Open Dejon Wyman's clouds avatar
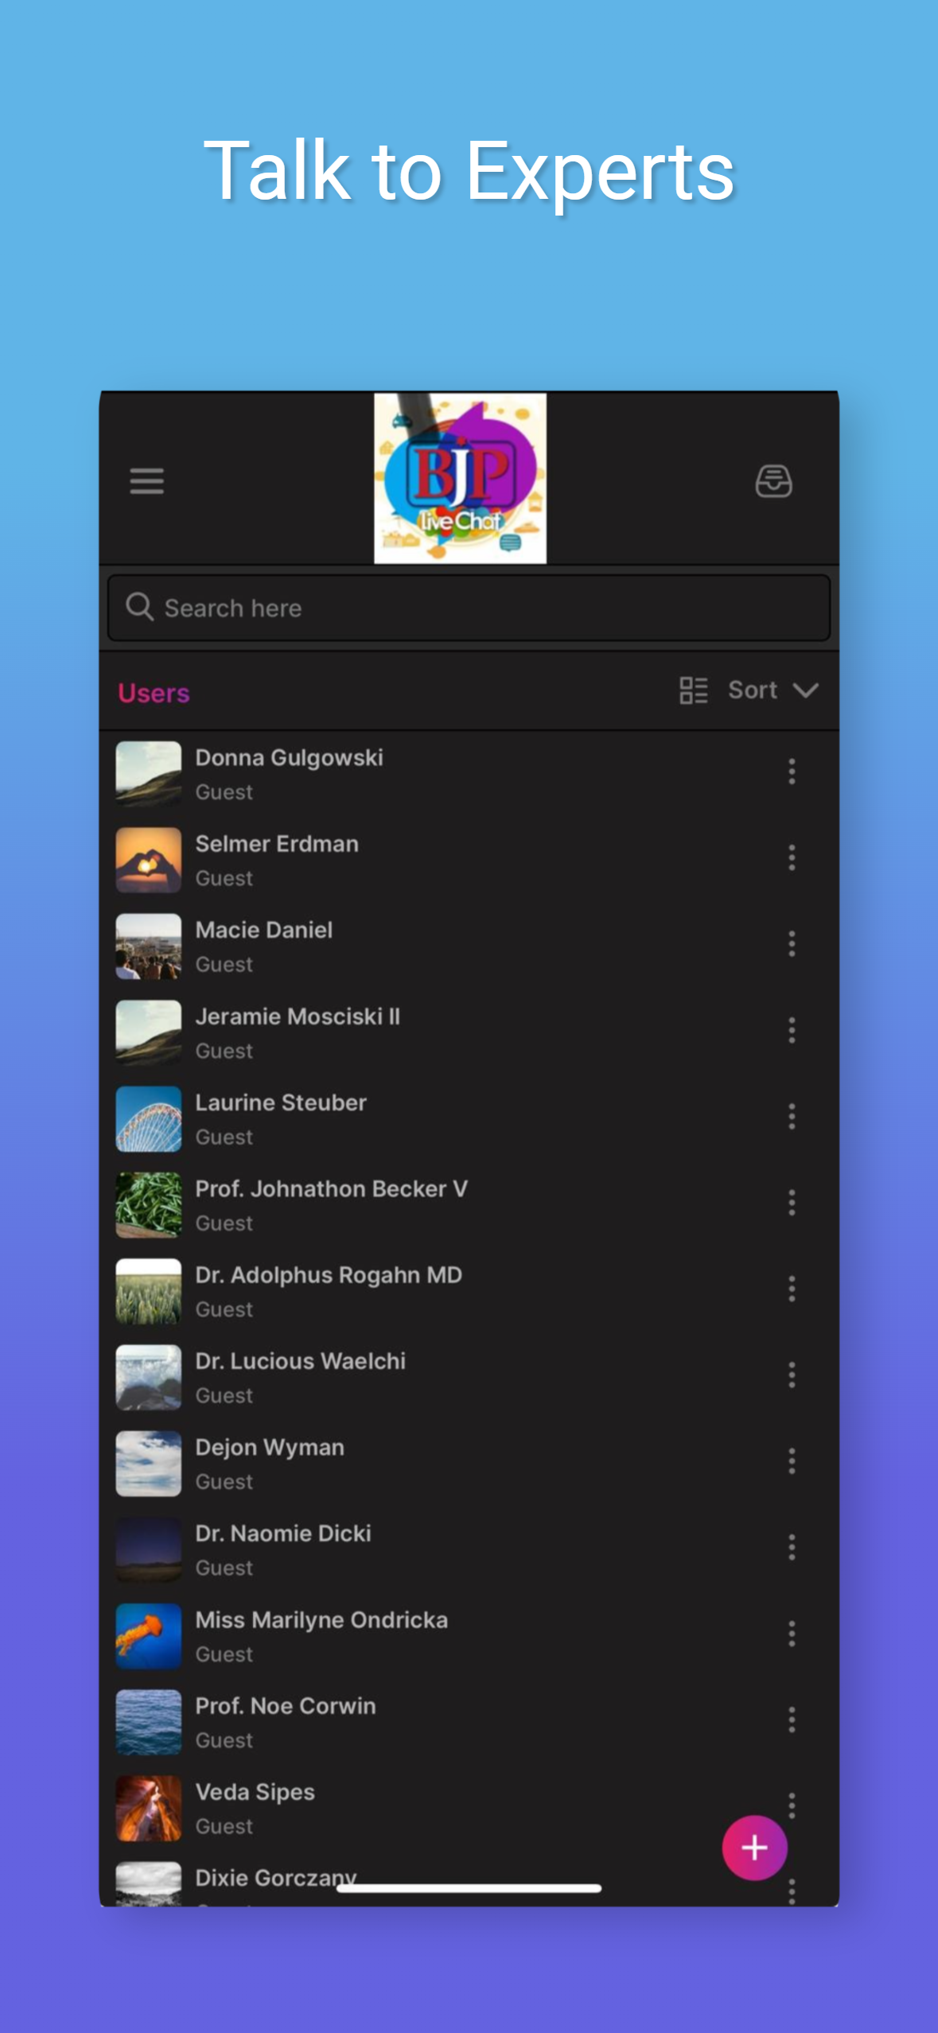Viewport: 938px width, 2033px height. 149,1464
